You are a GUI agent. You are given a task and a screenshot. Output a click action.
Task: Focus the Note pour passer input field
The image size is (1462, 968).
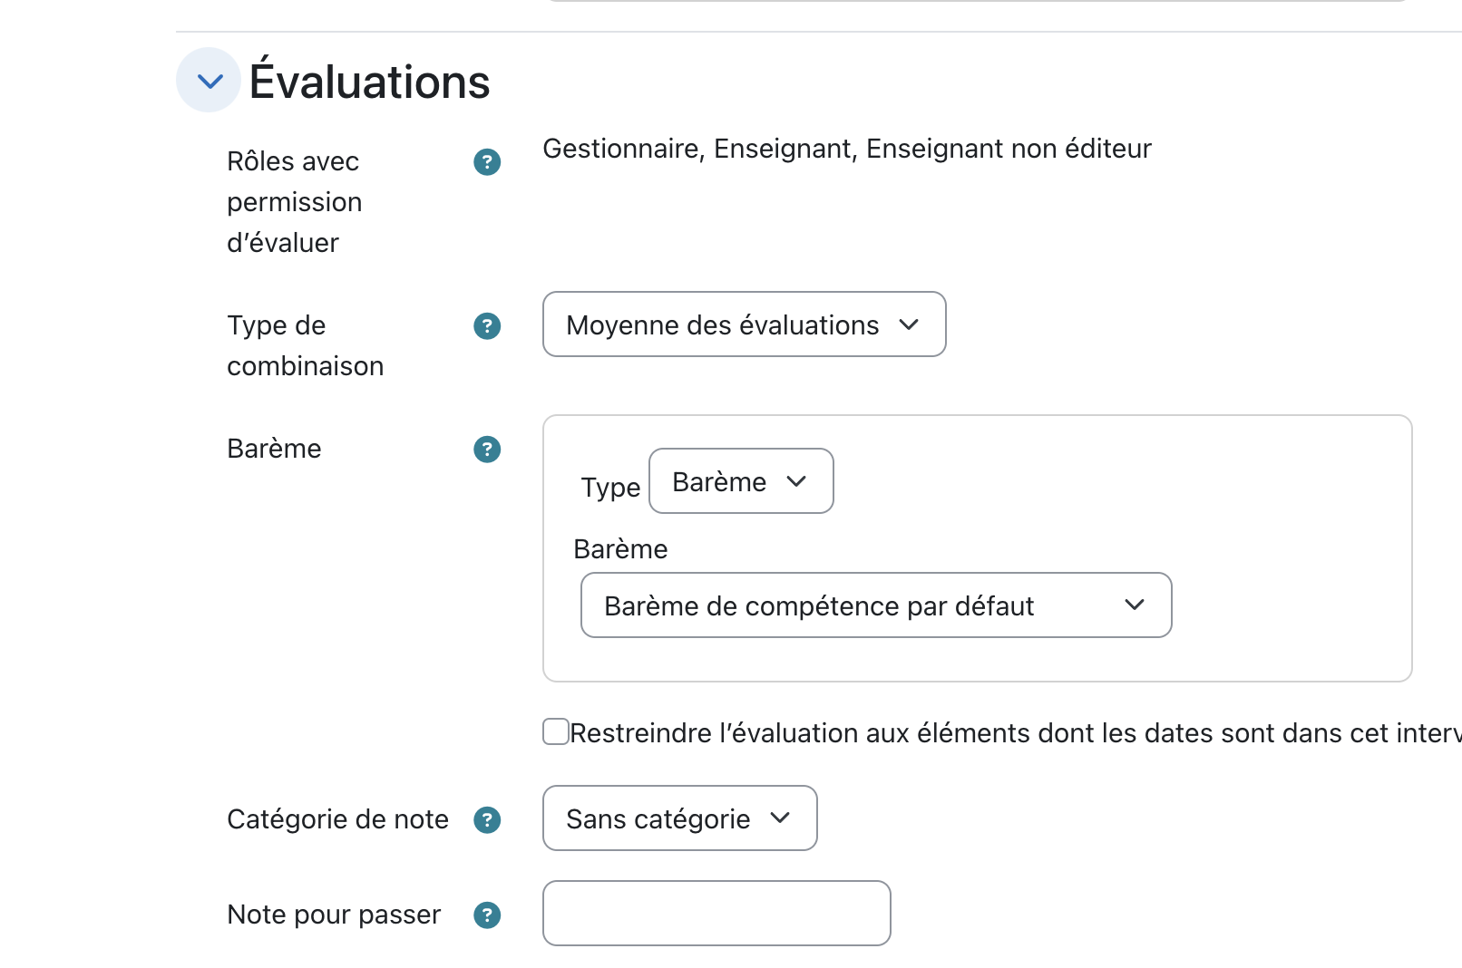click(x=716, y=914)
